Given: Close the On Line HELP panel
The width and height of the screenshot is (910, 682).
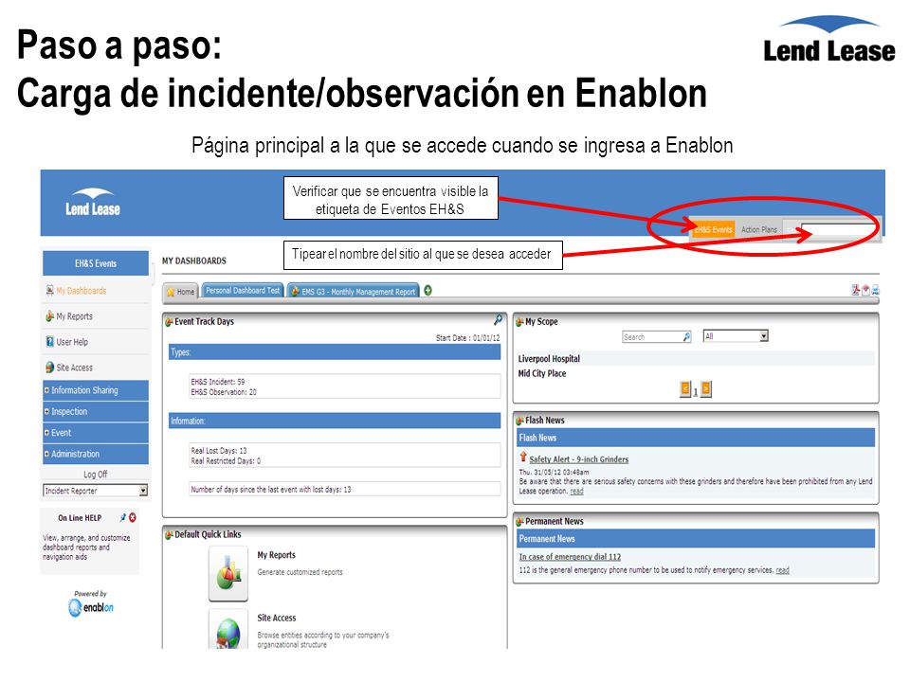Looking at the screenshot, I should [x=133, y=517].
